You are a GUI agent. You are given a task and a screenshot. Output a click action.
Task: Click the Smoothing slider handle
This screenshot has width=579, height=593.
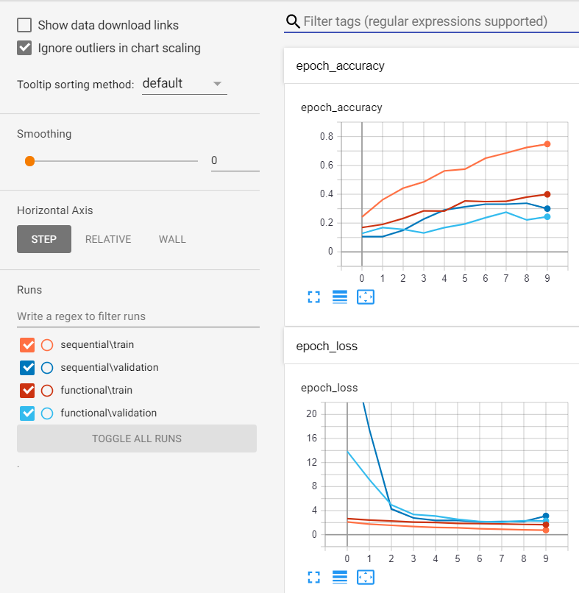point(29,160)
